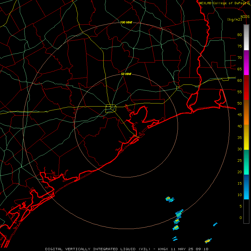251x251 pixels.
Task: Click the 55 value on the scale
Action: coord(240,92)
